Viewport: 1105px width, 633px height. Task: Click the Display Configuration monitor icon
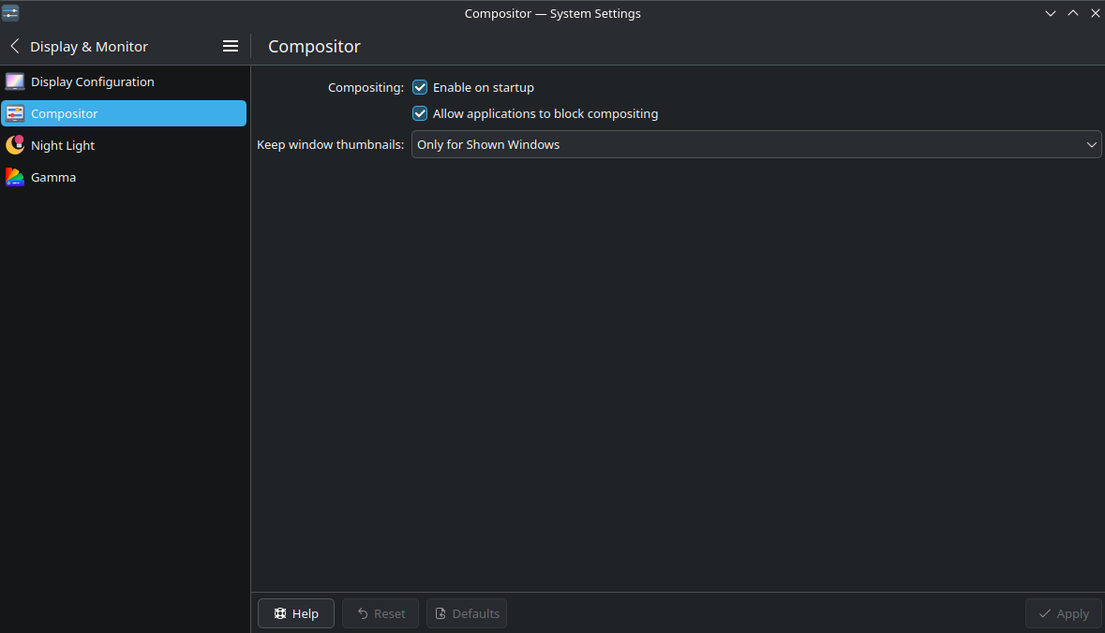pyautogui.click(x=15, y=81)
